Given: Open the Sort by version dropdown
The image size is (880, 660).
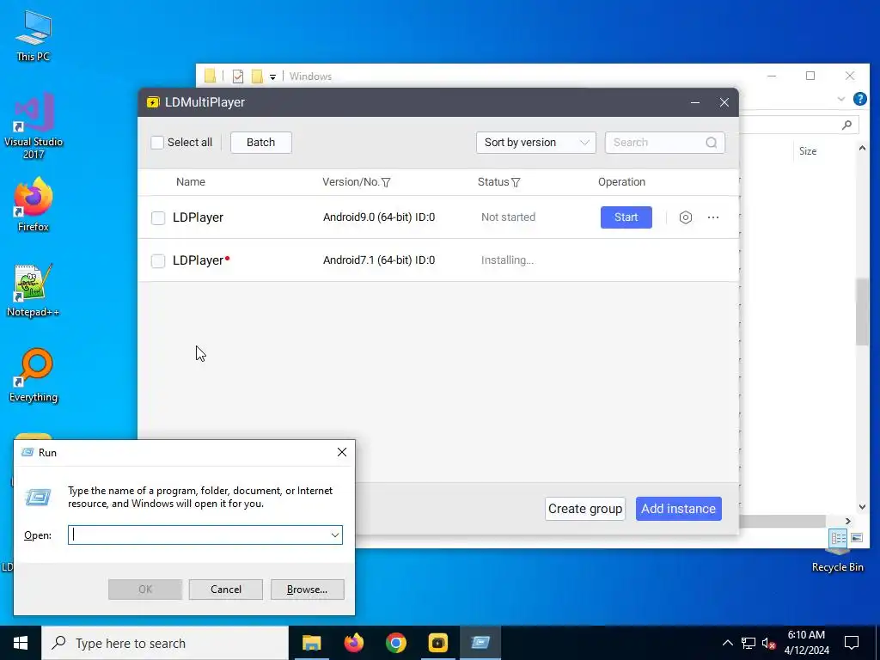Looking at the screenshot, I should [536, 143].
